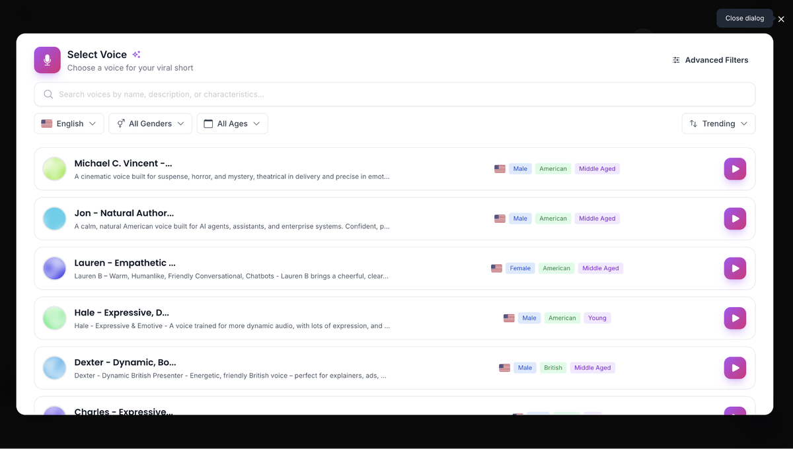Play the Jon voice preview
This screenshot has width=793, height=449.
(735, 219)
